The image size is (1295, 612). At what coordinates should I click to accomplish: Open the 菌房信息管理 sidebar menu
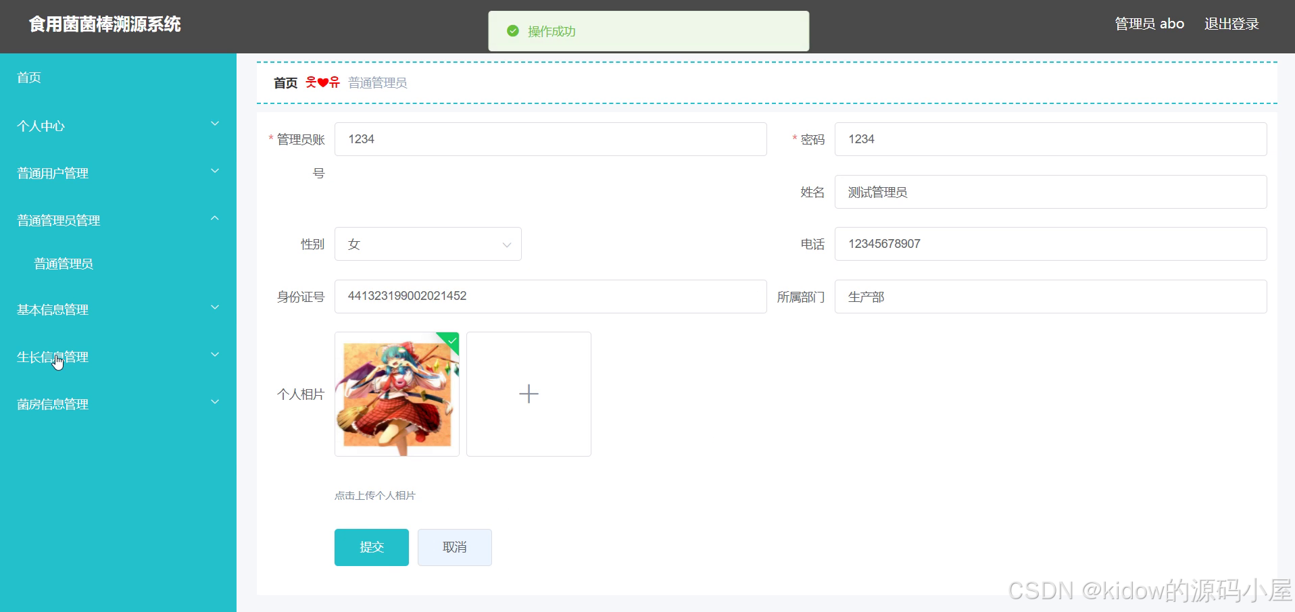click(118, 404)
